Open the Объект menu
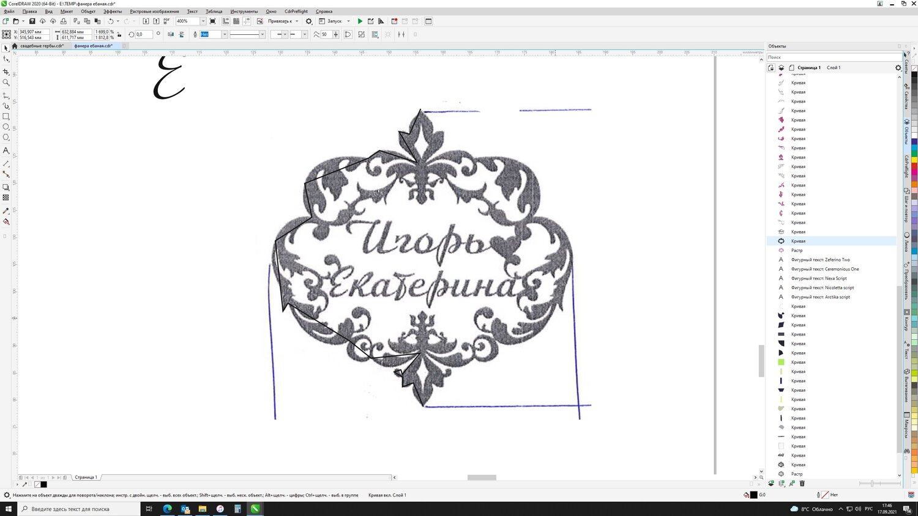 coord(88,12)
